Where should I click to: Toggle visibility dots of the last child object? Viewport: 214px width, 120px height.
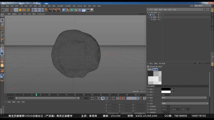[160, 20]
